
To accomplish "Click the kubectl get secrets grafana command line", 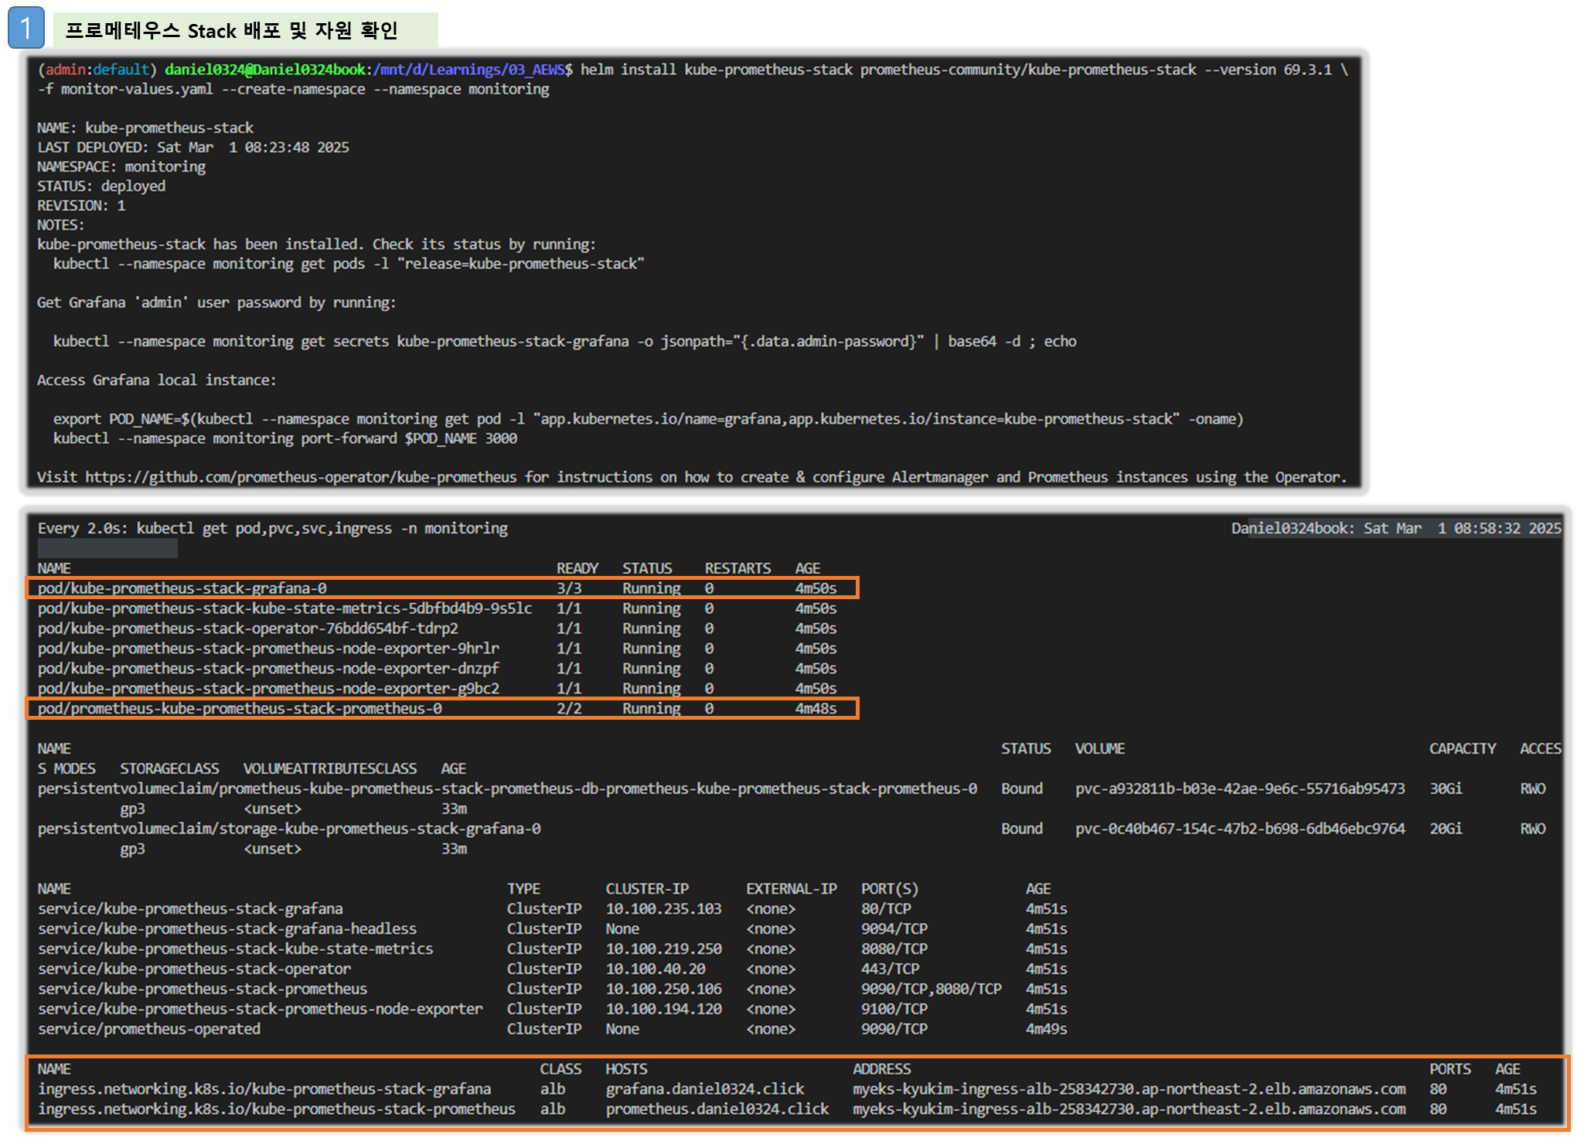I will click(564, 341).
